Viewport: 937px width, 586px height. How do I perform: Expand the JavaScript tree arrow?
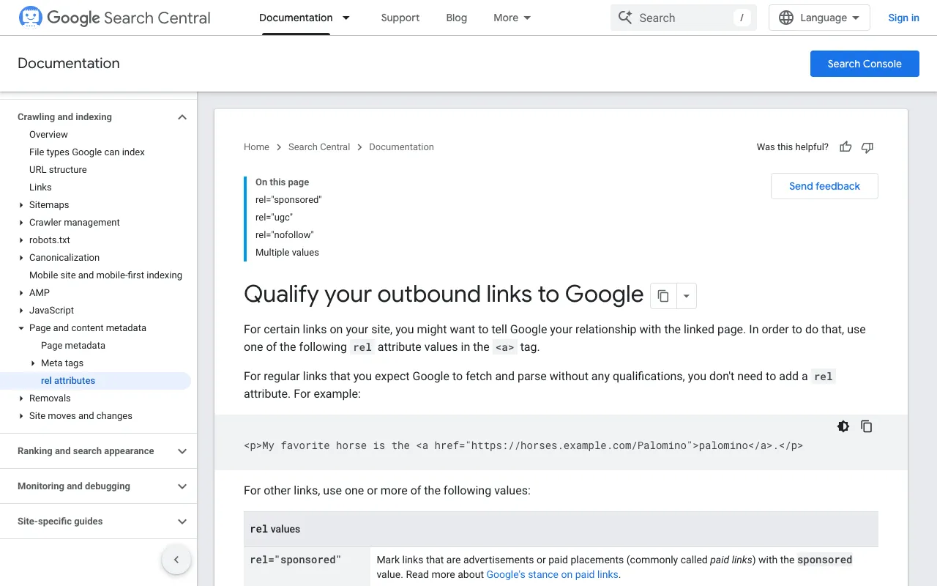[x=21, y=311]
